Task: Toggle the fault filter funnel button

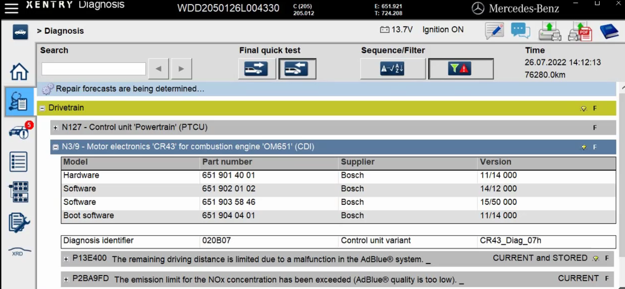Action: click(x=461, y=69)
